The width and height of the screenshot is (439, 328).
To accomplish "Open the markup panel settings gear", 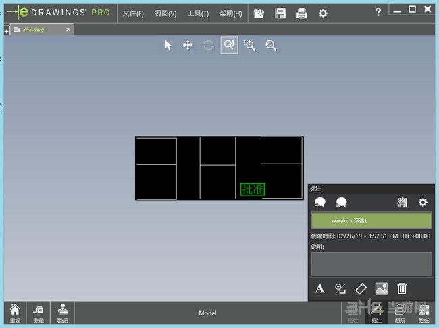I will [x=423, y=202].
